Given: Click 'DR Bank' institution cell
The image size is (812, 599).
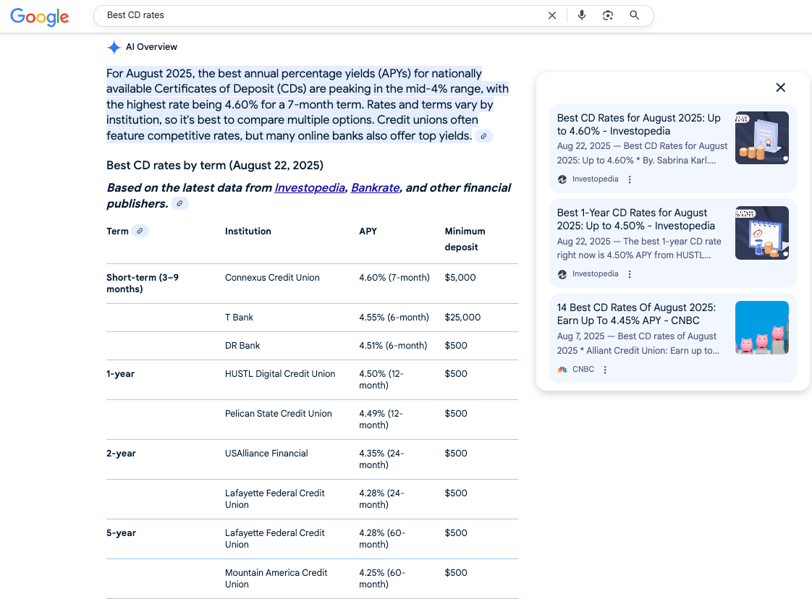Looking at the screenshot, I should point(242,345).
